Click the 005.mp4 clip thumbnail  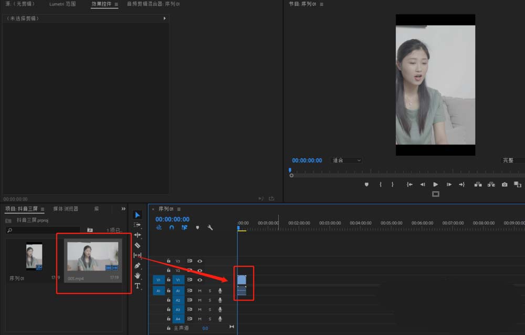pos(93,257)
